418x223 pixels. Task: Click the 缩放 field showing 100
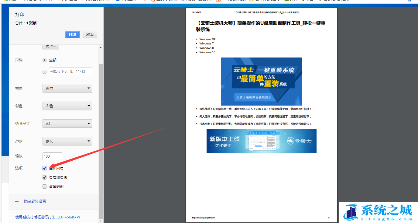click(52, 156)
